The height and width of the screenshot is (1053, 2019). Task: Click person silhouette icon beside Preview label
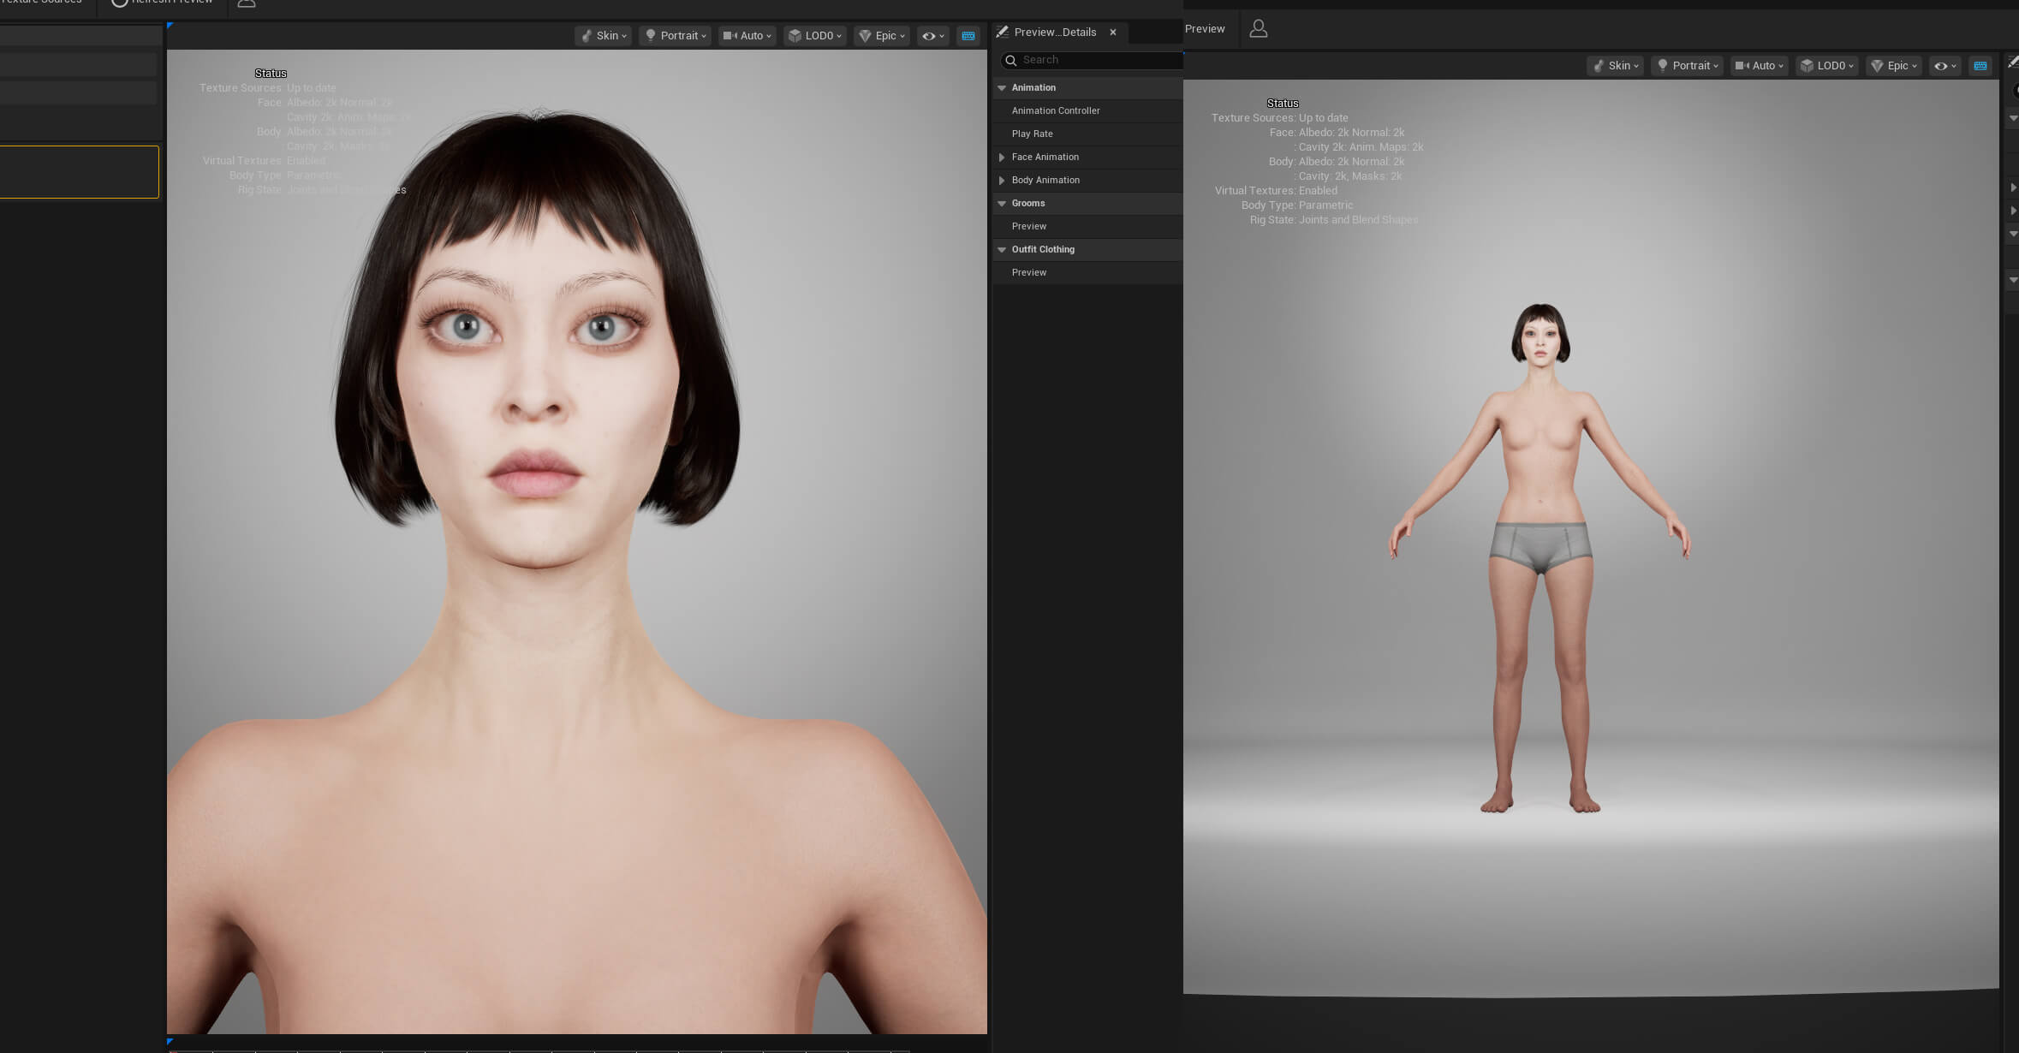coord(1258,29)
